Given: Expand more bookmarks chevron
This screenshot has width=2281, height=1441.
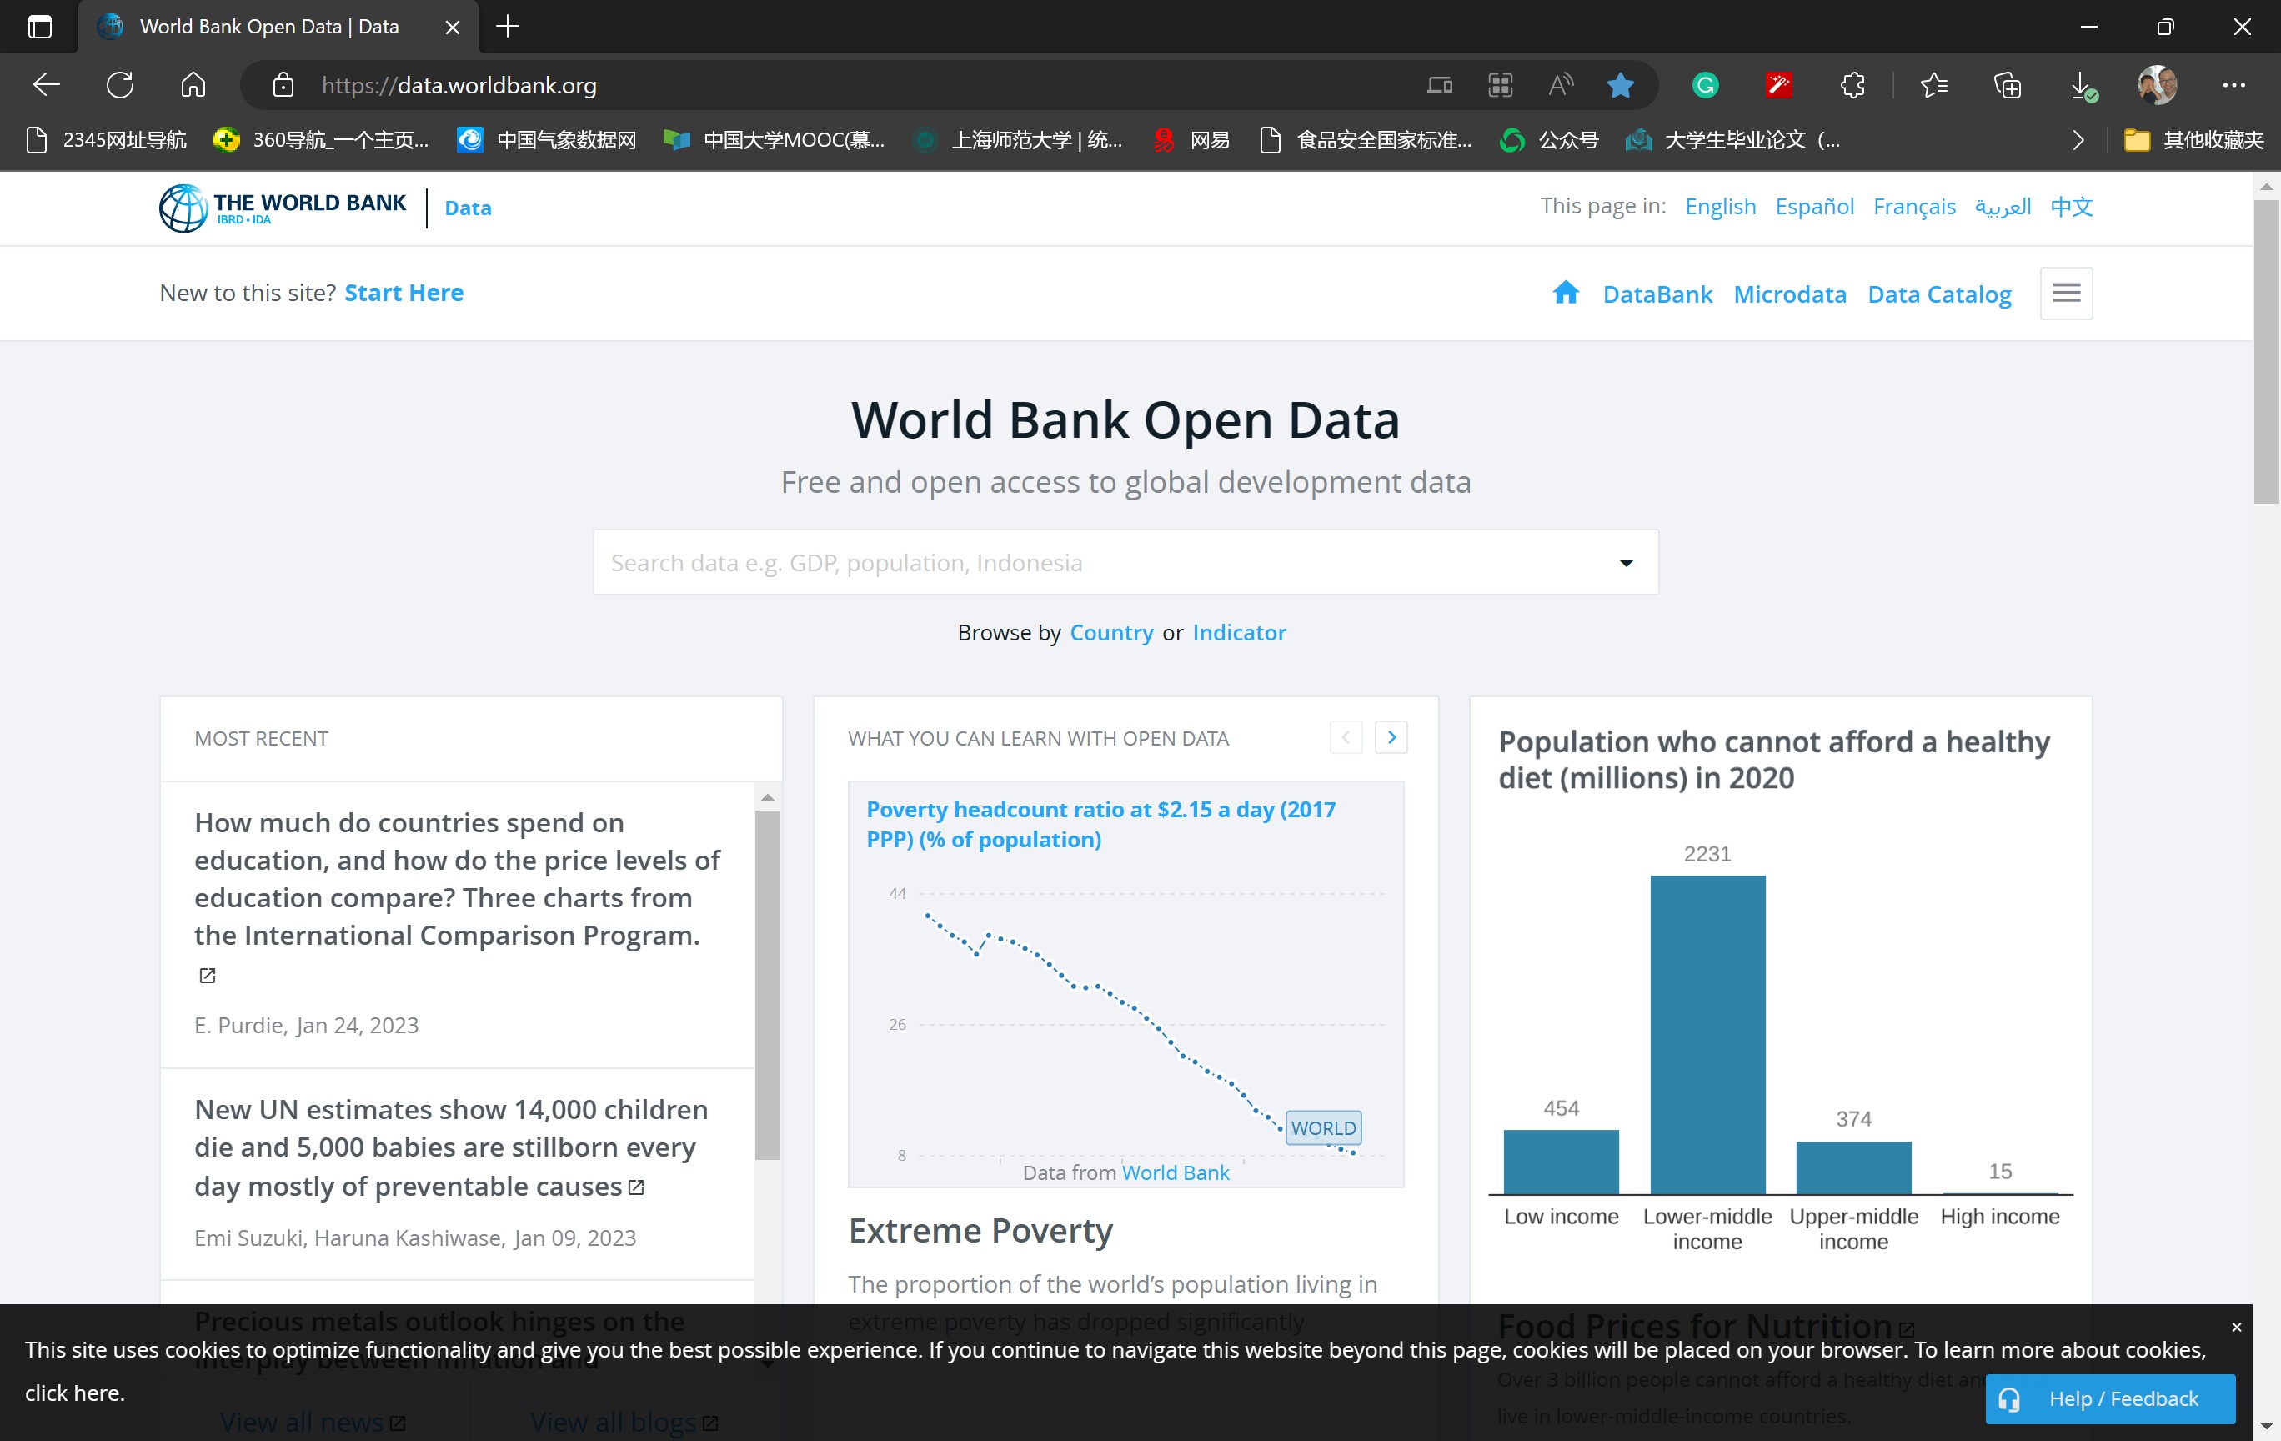Looking at the screenshot, I should click(x=2078, y=140).
